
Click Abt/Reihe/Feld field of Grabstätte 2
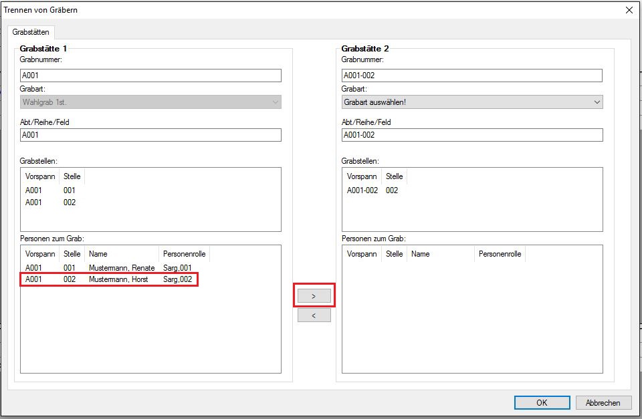(x=472, y=135)
